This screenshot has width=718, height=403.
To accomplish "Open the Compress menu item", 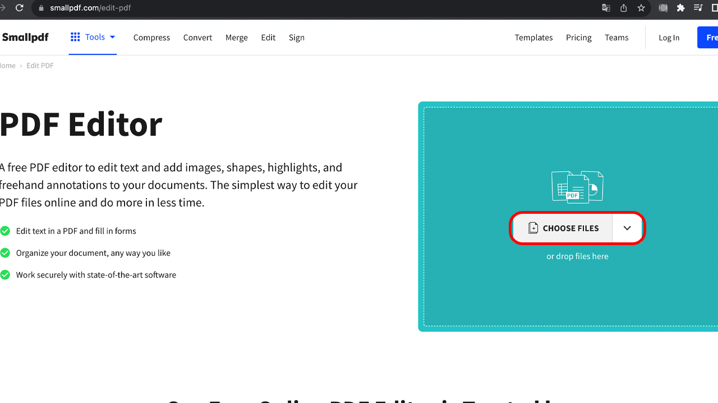I will 151,38.
